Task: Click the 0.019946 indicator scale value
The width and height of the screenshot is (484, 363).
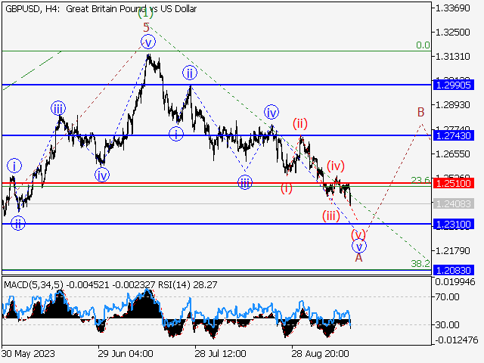Action: point(455,282)
